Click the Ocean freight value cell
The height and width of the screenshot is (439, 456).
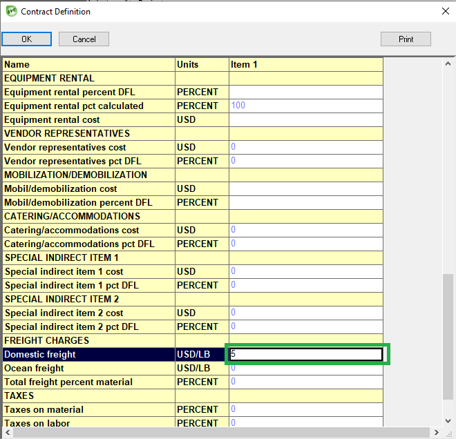(306, 368)
